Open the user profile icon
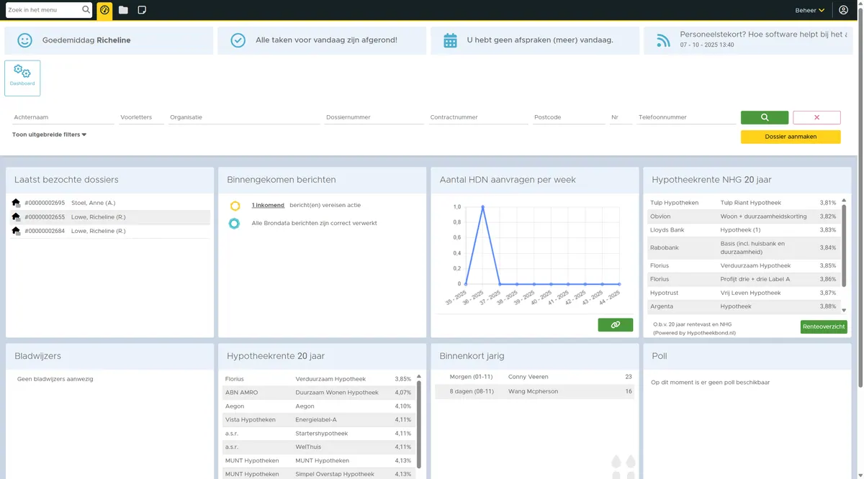 (844, 10)
